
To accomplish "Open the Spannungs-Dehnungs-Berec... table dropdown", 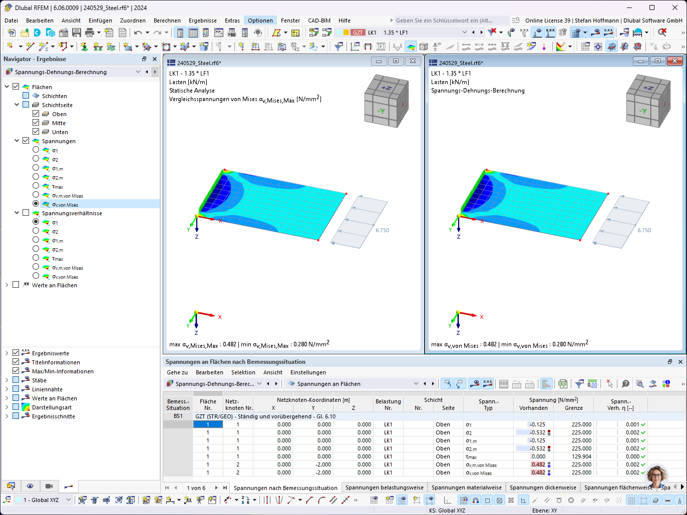I will tap(259, 384).
